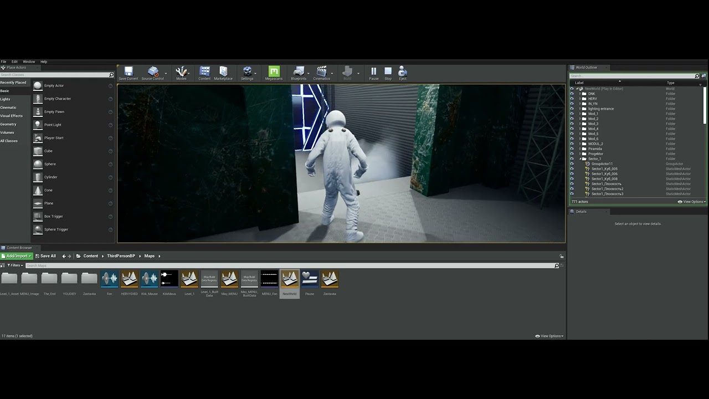Select the Geometry category tab
This screenshot has width=709, height=399.
(8, 124)
